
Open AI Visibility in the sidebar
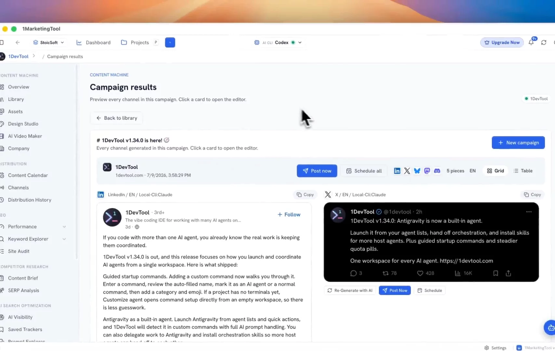tap(20, 317)
